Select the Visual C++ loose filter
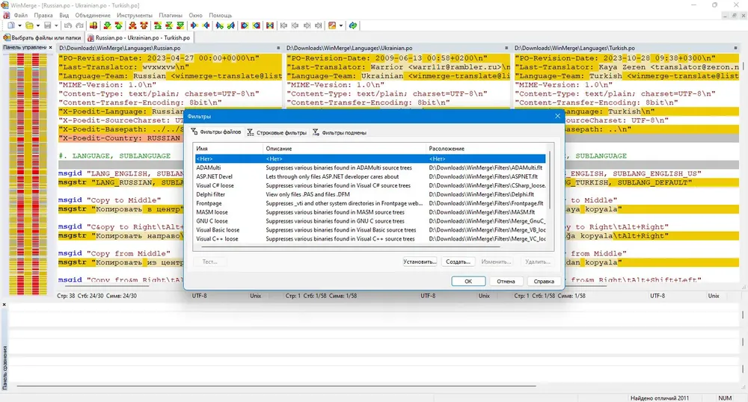748x402 pixels. pyautogui.click(x=370, y=238)
